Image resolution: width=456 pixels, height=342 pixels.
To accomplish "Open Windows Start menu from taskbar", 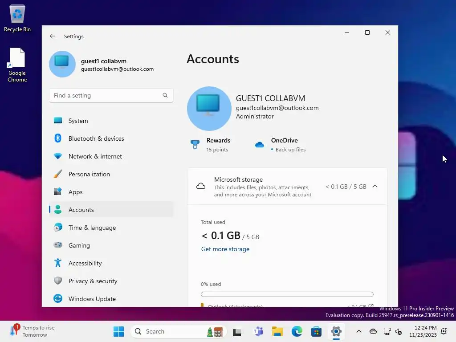I will point(118,331).
